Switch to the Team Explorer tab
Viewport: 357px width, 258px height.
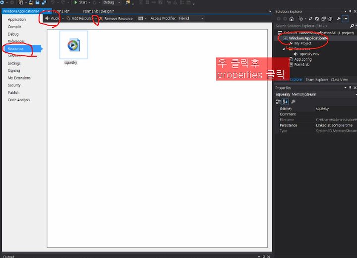pyautogui.click(x=317, y=80)
